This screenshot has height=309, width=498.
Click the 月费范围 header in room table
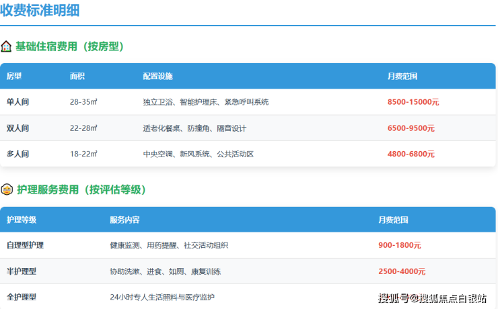coord(402,76)
